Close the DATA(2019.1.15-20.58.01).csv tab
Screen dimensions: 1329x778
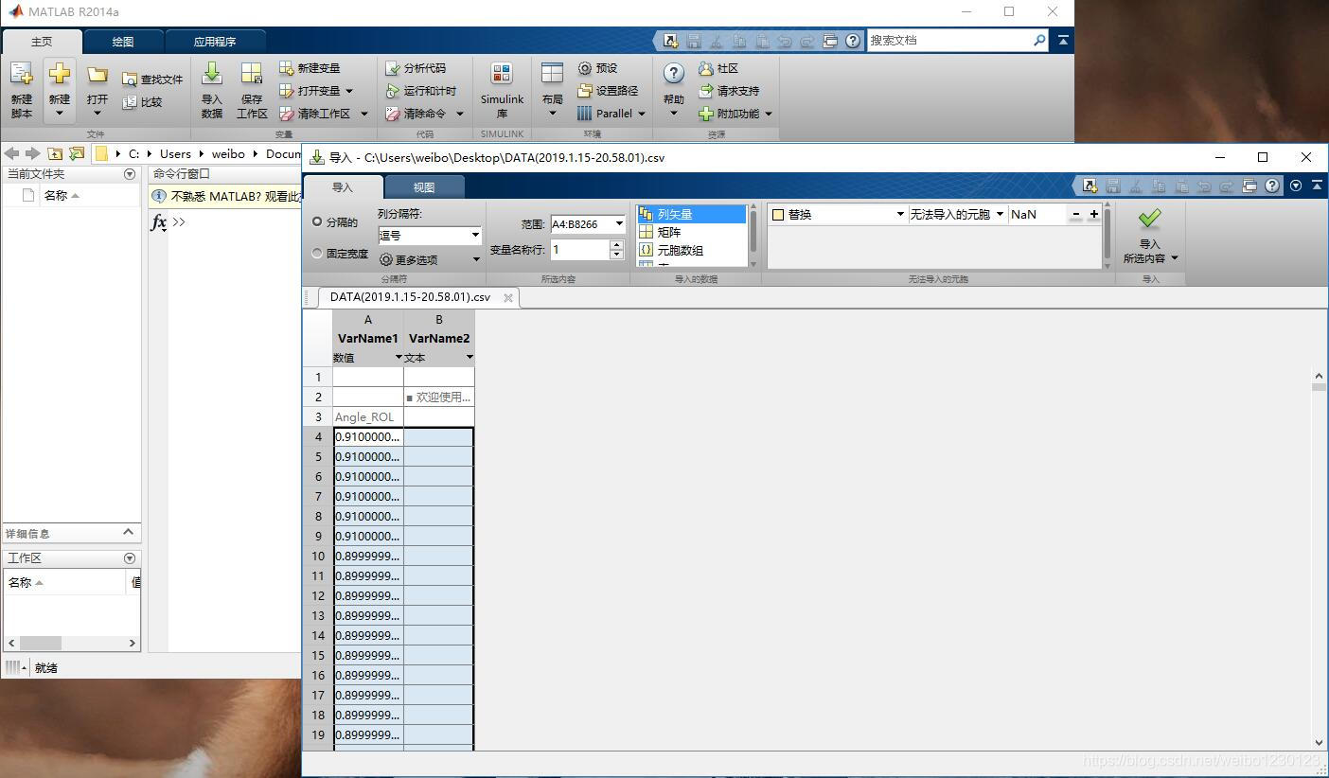pos(508,297)
